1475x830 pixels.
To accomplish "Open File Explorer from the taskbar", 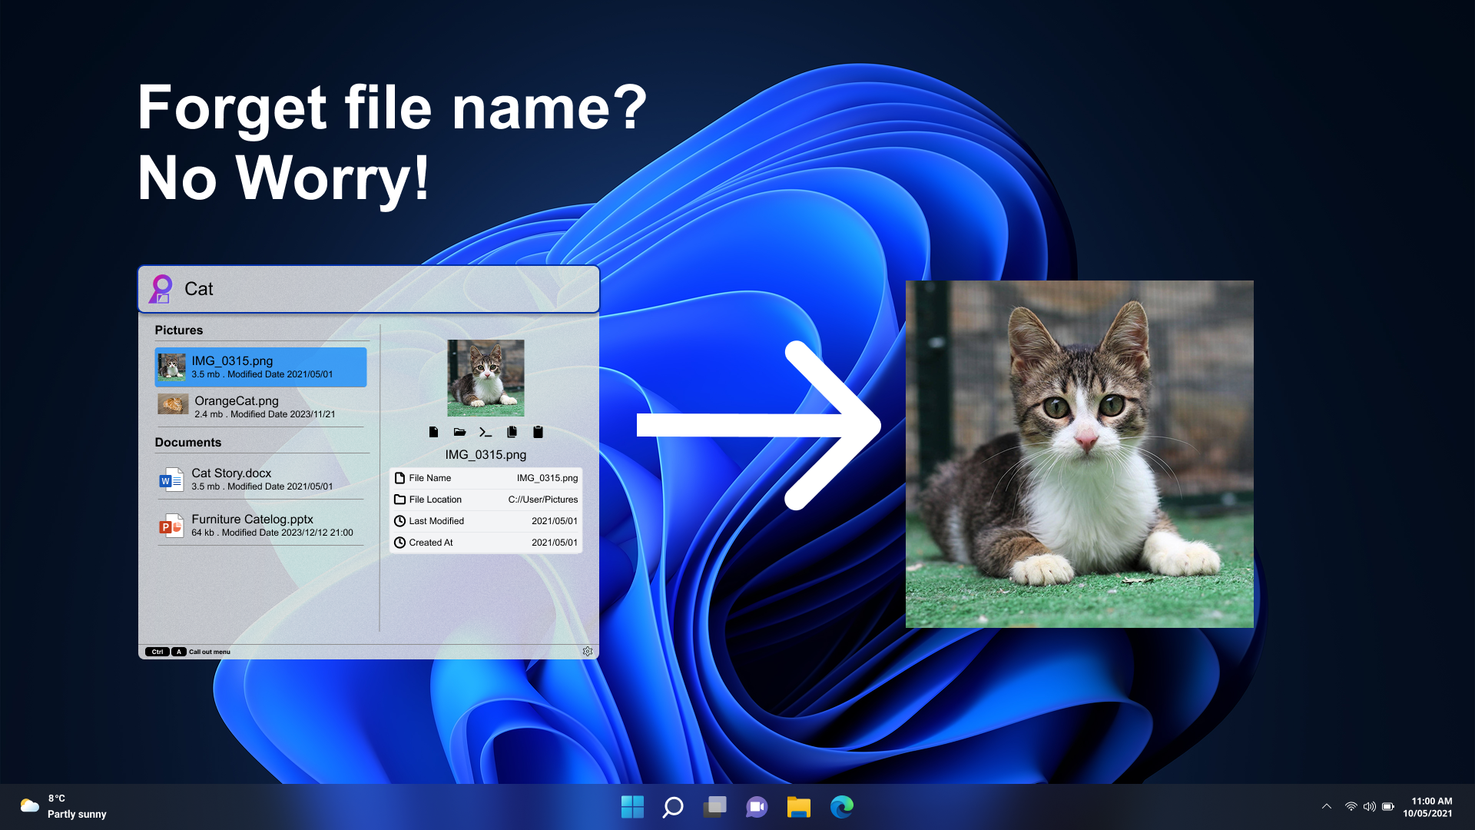I will click(x=798, y=806).
